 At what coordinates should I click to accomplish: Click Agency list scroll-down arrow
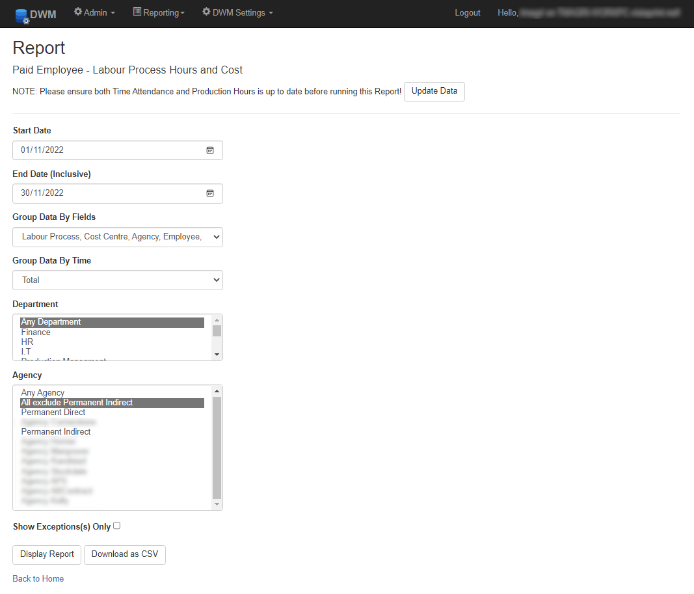coord(217,504)
